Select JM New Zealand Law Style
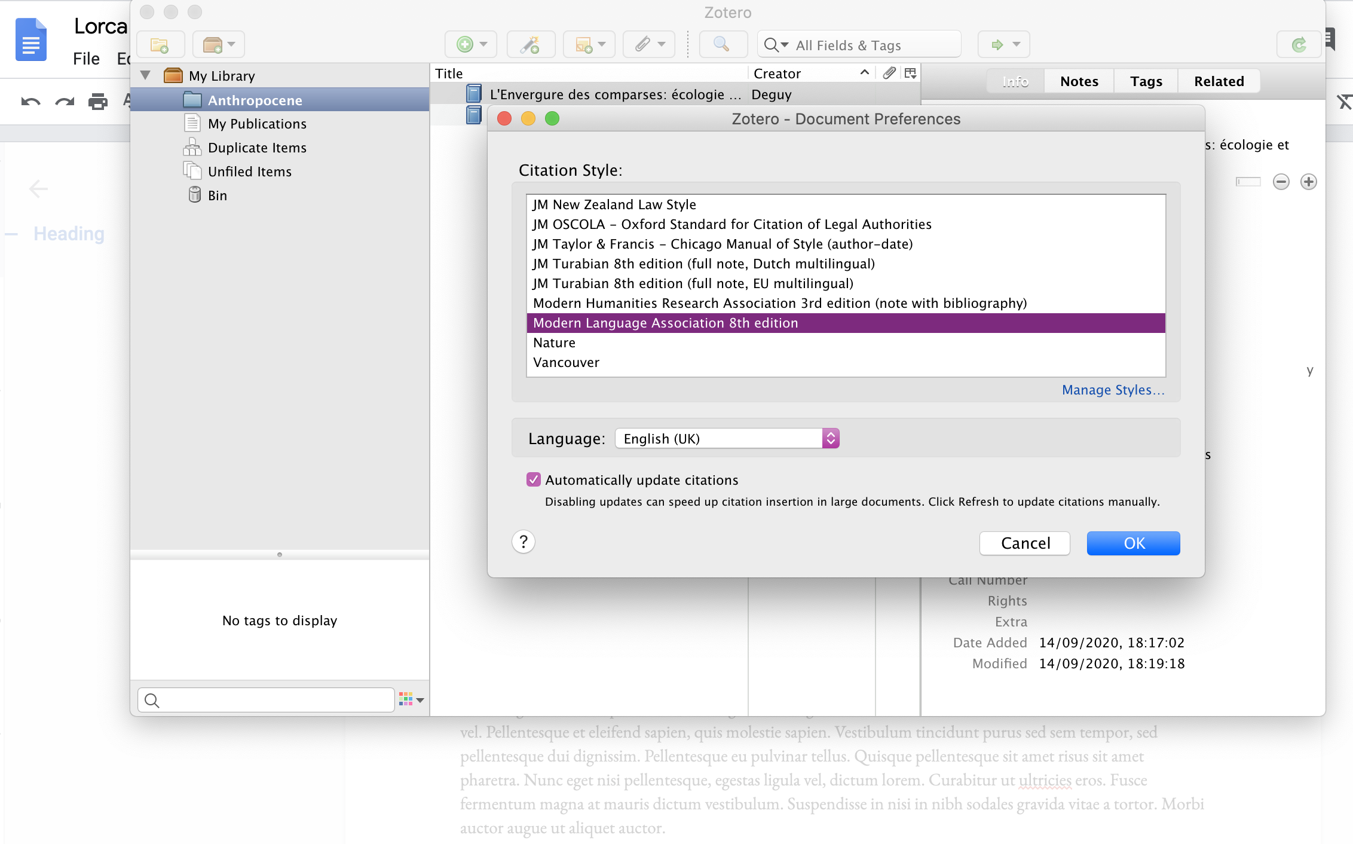 tap(846, 204)
